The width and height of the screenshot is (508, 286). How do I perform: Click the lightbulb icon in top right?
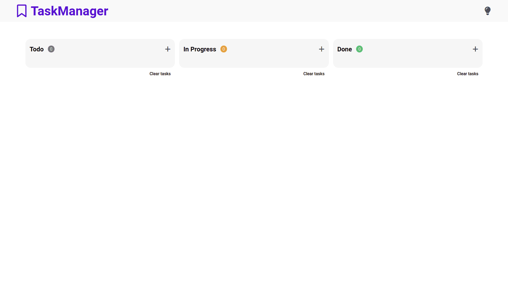point(487,11)
